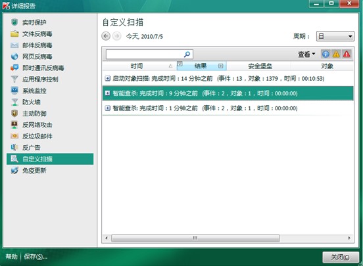Click the 系统监控 monitor icon
The image size is (363, 266).
14,91
